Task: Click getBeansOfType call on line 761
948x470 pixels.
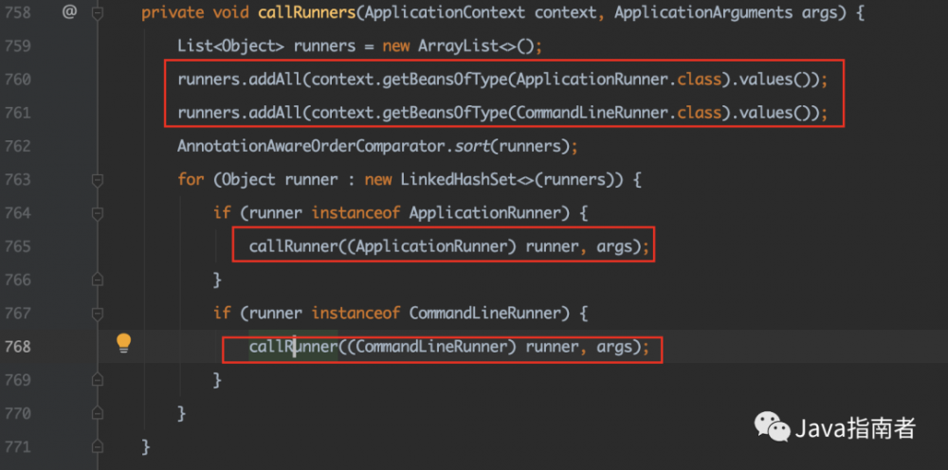Action: pyautogui.click(x=446, y=113)
